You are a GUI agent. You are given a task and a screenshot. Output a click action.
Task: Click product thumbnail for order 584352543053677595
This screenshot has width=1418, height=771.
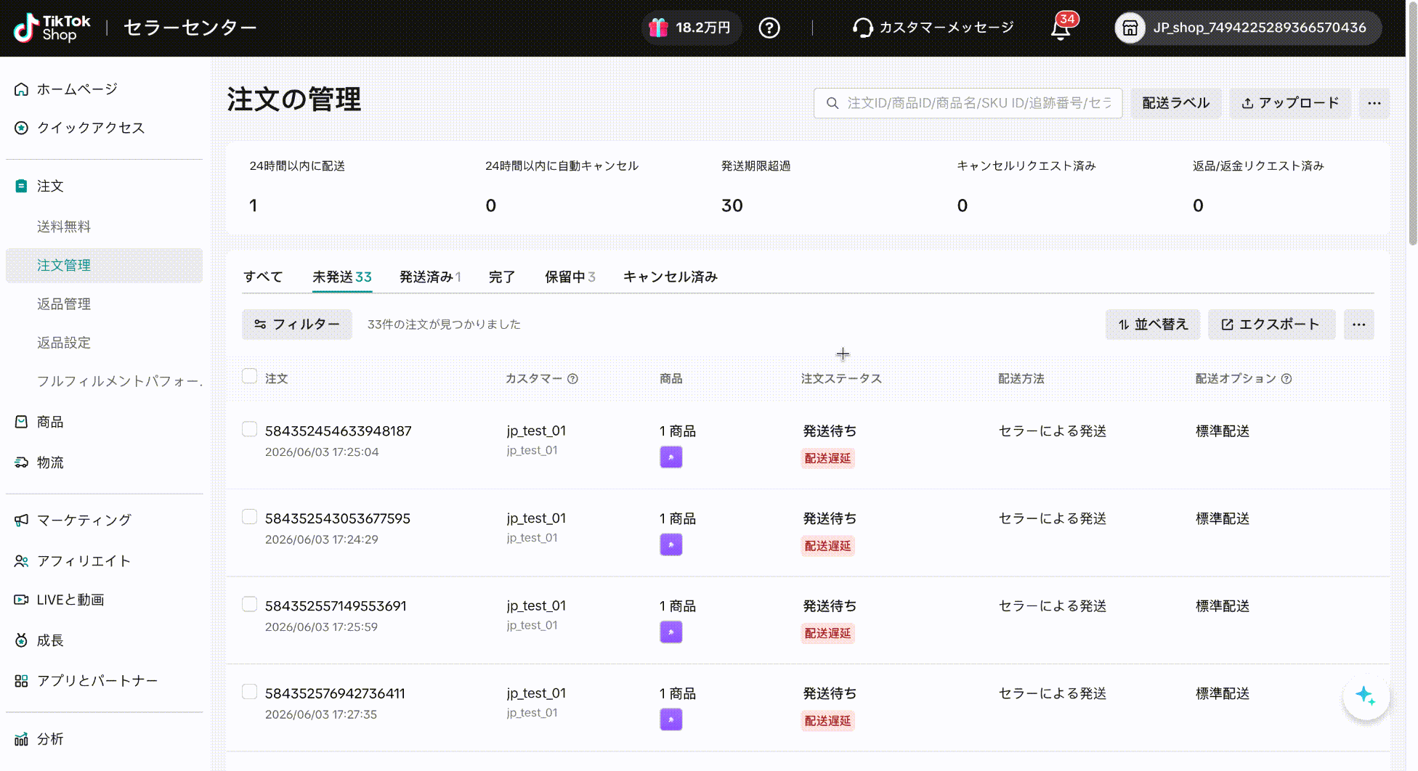pos(670,544)
